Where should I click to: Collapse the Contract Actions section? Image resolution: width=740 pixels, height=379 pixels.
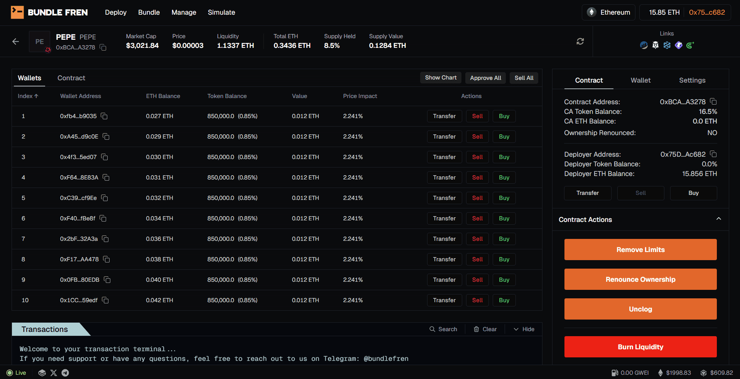coord(718,219)
